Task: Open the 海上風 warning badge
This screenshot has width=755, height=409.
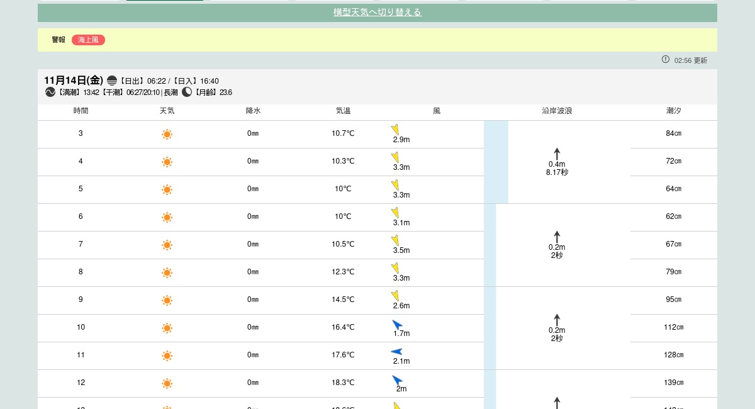Action: [x=88, y=40]
